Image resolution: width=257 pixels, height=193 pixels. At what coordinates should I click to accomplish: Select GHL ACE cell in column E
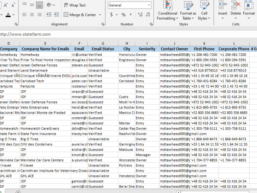[x=45, y=176]
